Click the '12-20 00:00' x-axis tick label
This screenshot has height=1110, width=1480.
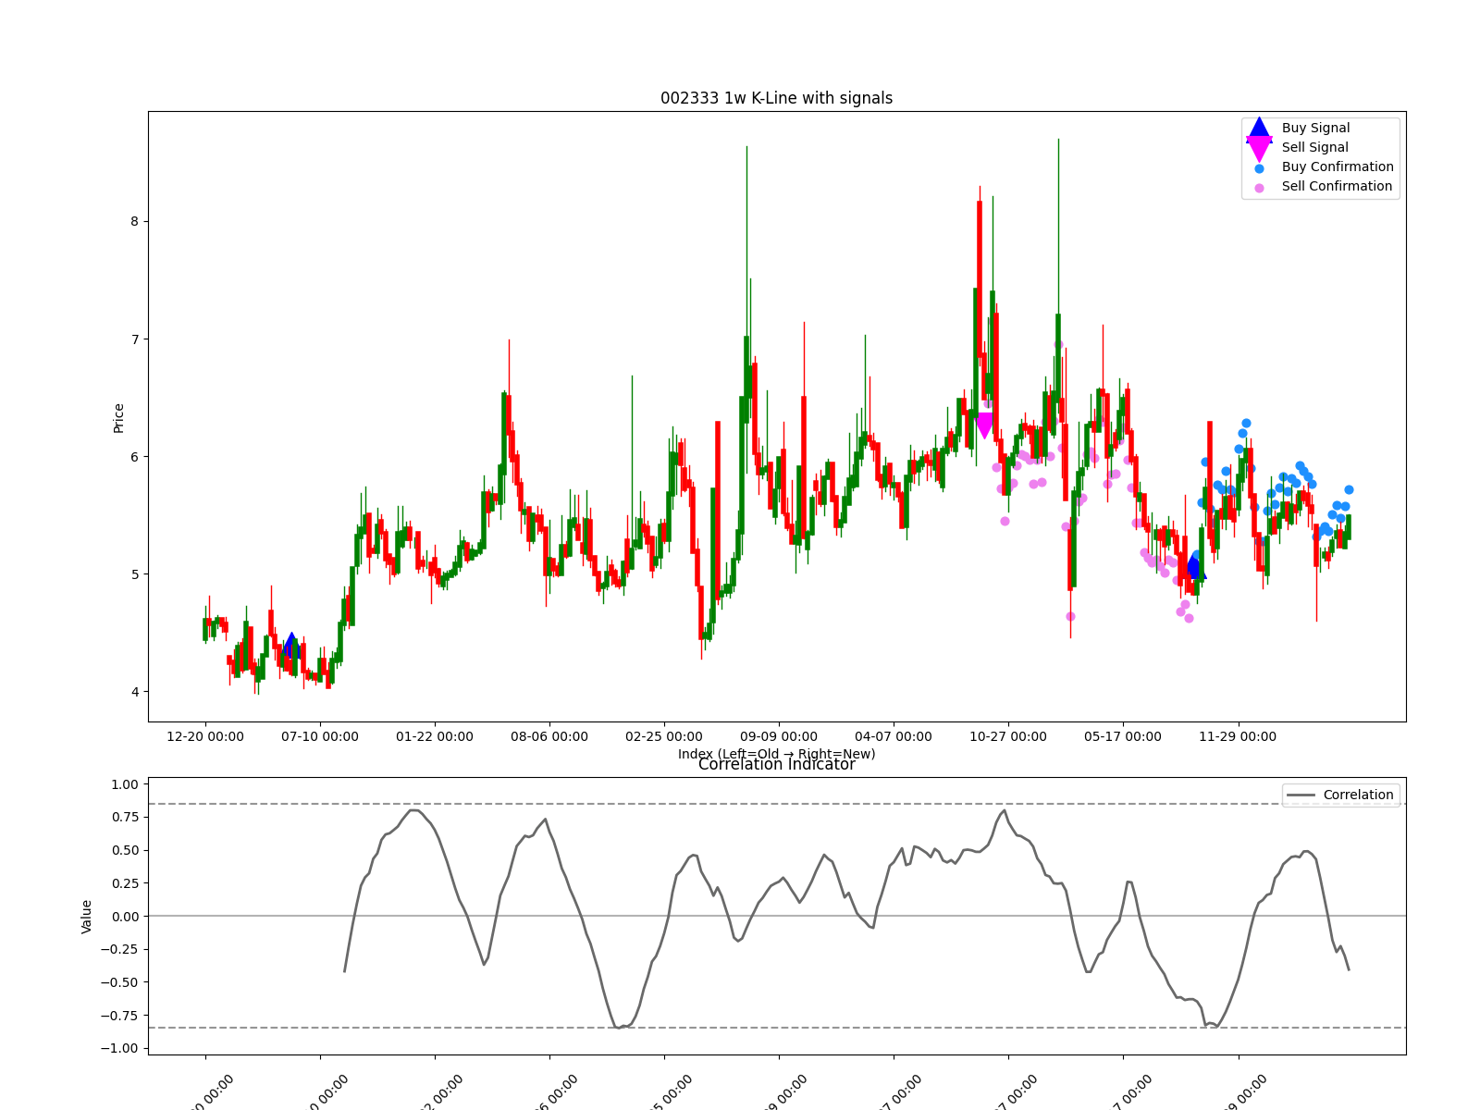(205, 736)
